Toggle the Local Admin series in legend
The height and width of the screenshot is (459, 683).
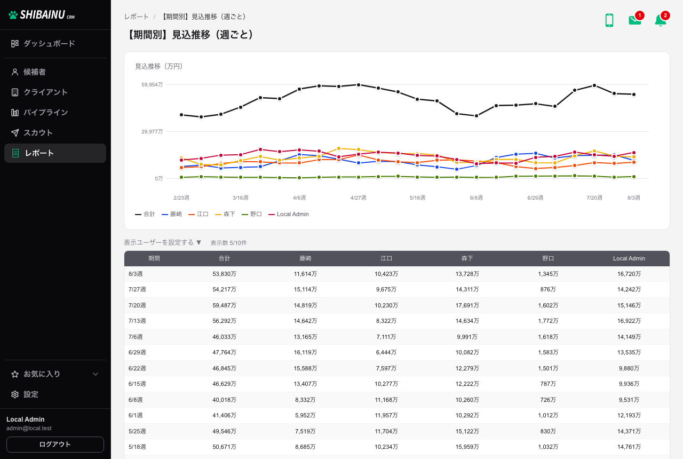tap(289, 214)
